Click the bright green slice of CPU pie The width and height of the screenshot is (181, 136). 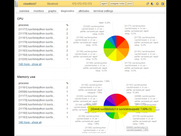point(109,45)
